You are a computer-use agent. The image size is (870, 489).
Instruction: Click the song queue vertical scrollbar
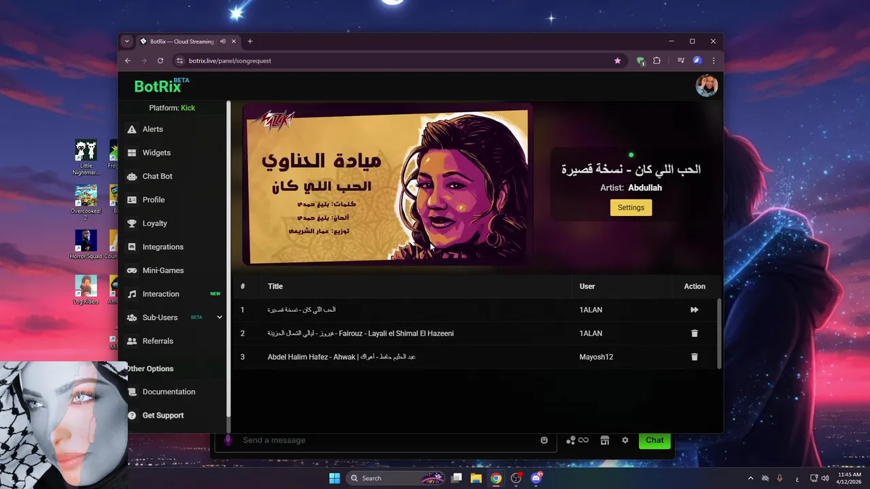click(719, 334)
